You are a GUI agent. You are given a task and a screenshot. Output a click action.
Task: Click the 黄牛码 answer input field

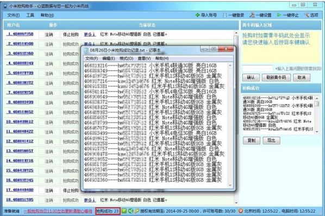(258, 68)
